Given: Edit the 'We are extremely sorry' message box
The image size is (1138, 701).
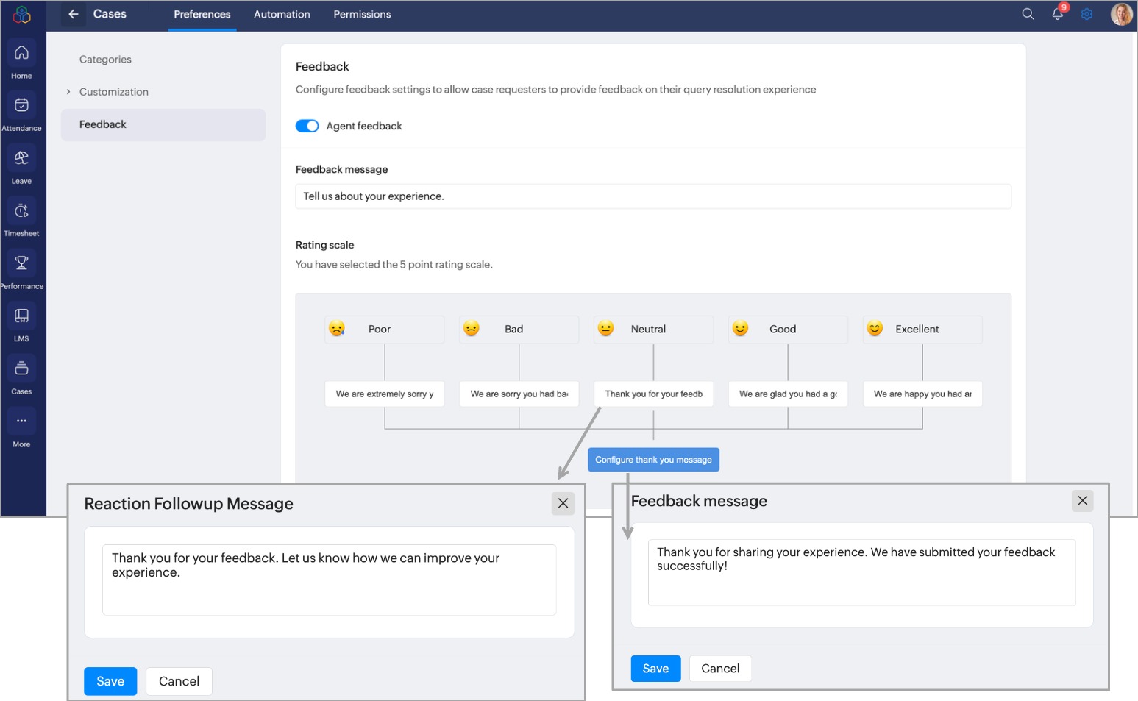Looking at the screenshot, I should [x=385, y=394].
